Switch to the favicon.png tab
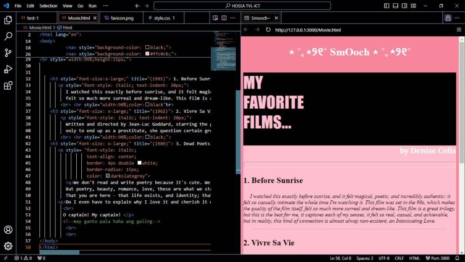465x262 pixels. click(122, 18)
